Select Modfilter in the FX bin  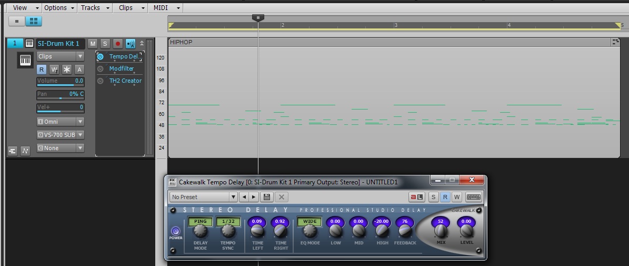pos(122,68)
